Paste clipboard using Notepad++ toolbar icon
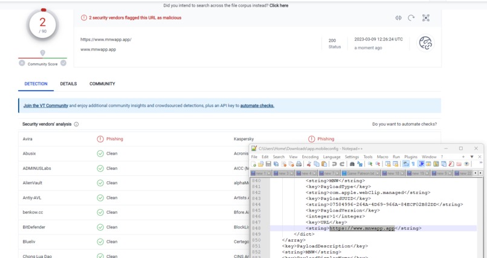 point(324,164)
